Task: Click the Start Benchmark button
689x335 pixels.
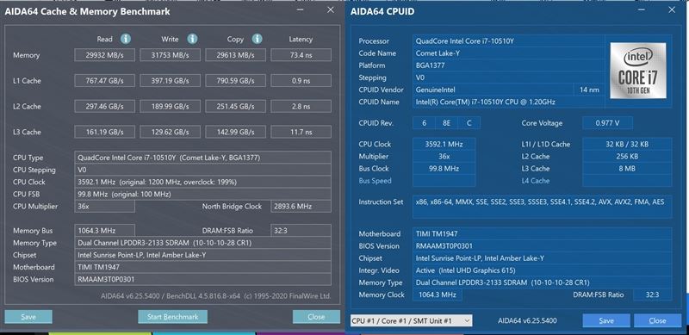Action: point(173,317)
